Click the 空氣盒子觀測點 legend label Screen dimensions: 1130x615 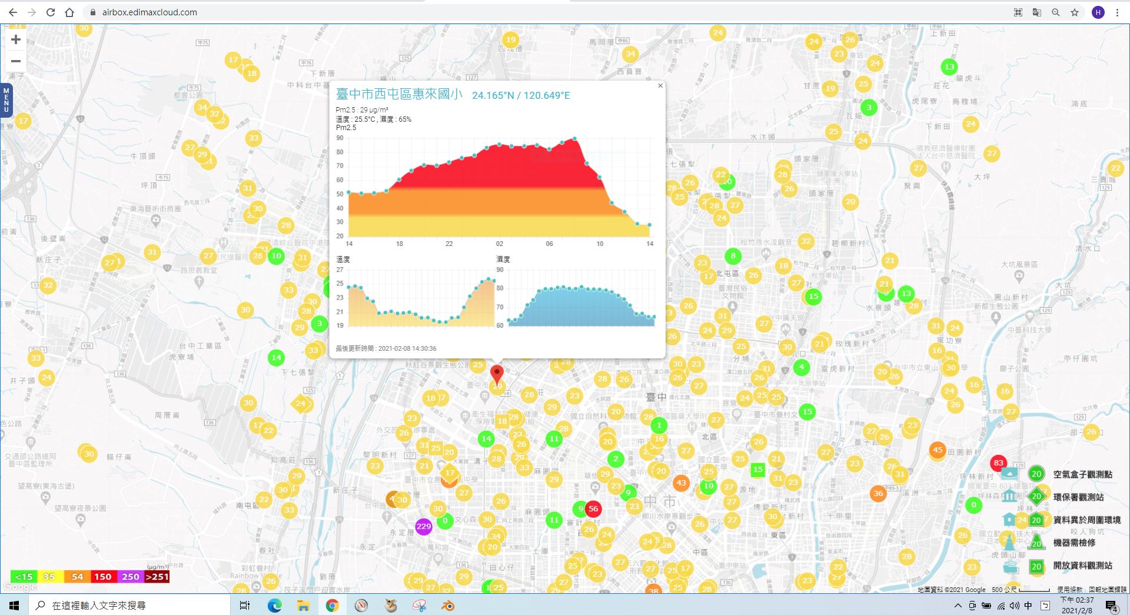tap(1083, 474)
